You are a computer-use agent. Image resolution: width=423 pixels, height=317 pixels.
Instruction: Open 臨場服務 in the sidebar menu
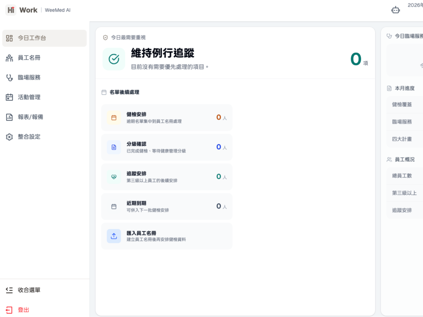coord(44,78)
